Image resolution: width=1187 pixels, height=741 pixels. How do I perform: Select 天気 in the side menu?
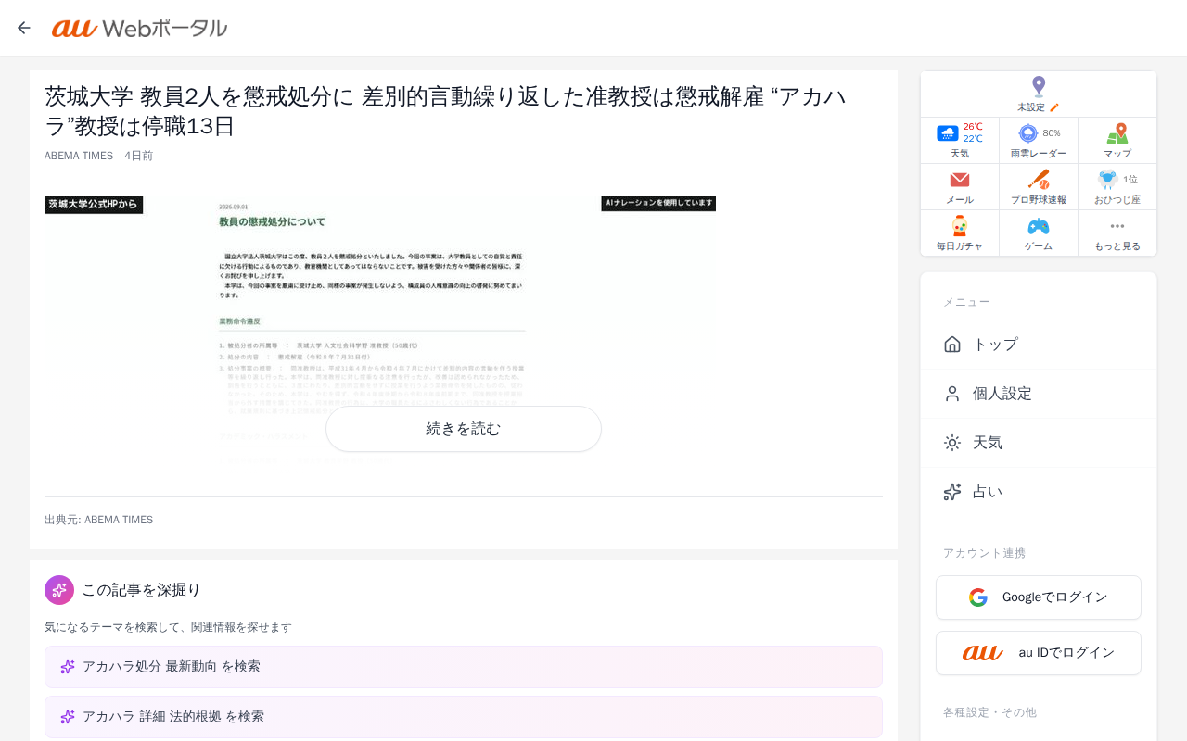pos(1039,443)
